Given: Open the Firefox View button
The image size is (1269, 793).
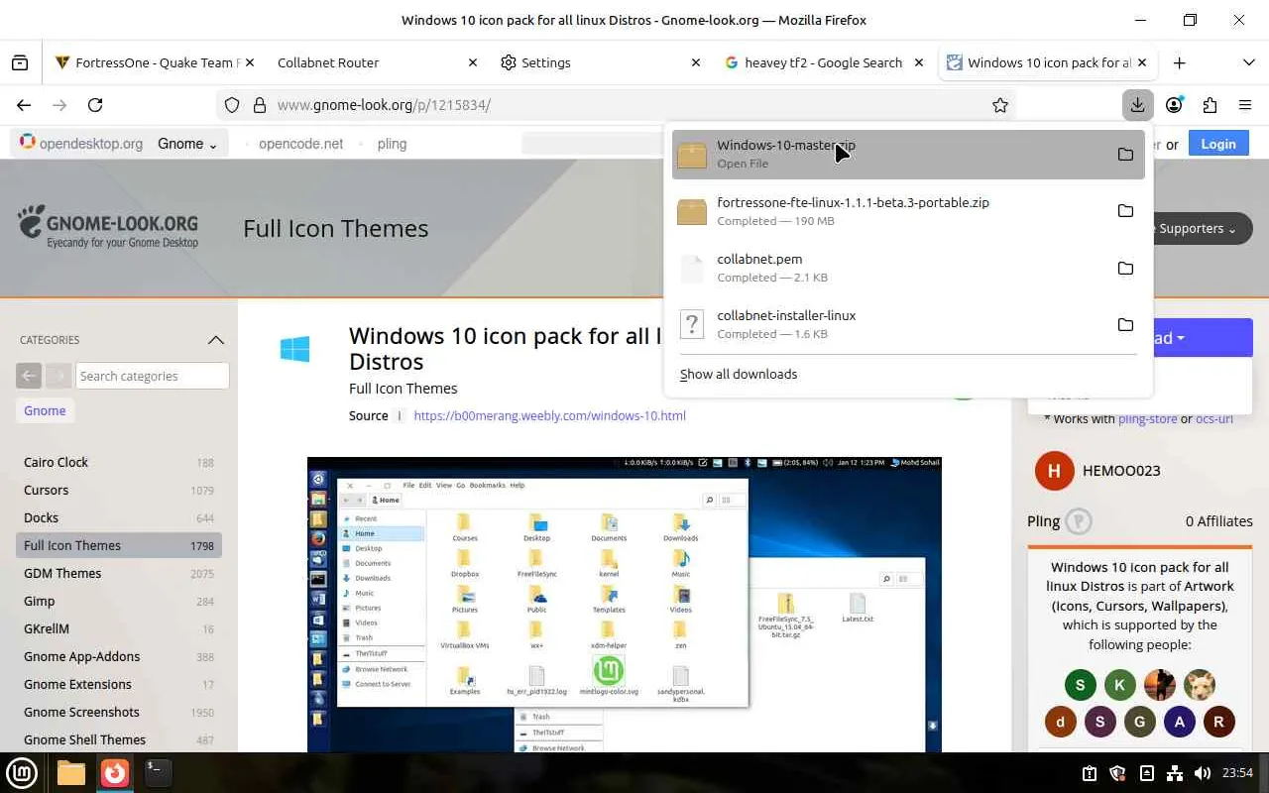Looking at the screenshot, I should (x=20, y=62).
